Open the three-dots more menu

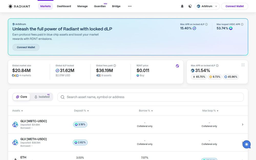click(x=130, y=6)
